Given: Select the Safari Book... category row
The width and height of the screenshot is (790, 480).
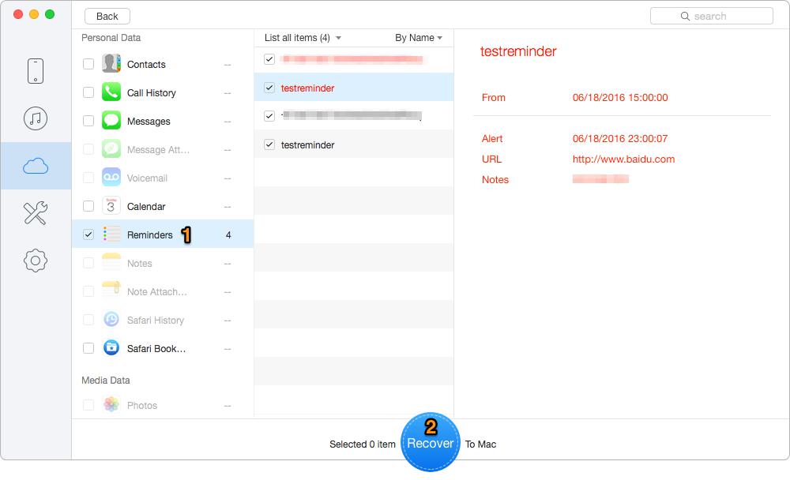Looking at the screenshot, I should (162, 348).
